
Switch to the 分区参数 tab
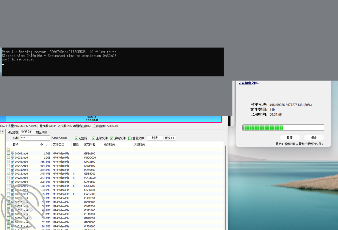pos(13,132)
